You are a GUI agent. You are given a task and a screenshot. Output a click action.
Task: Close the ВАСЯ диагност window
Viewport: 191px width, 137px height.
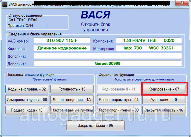(182, 3)
